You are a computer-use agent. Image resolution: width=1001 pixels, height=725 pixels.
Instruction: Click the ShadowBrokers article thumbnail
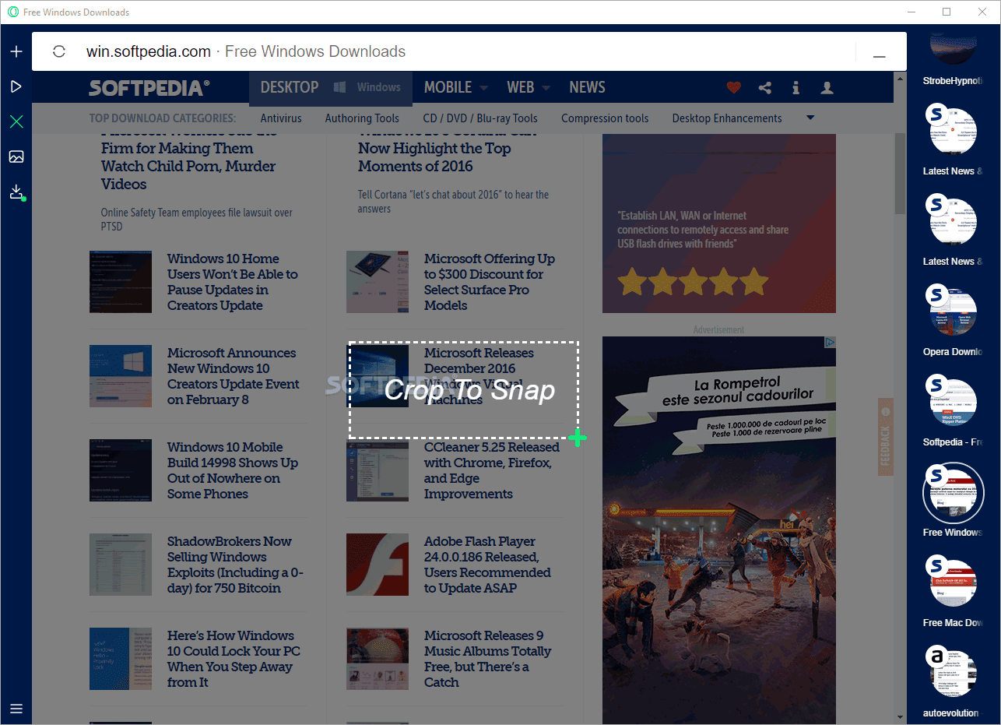pyautogui.click(x=121, y=565)
